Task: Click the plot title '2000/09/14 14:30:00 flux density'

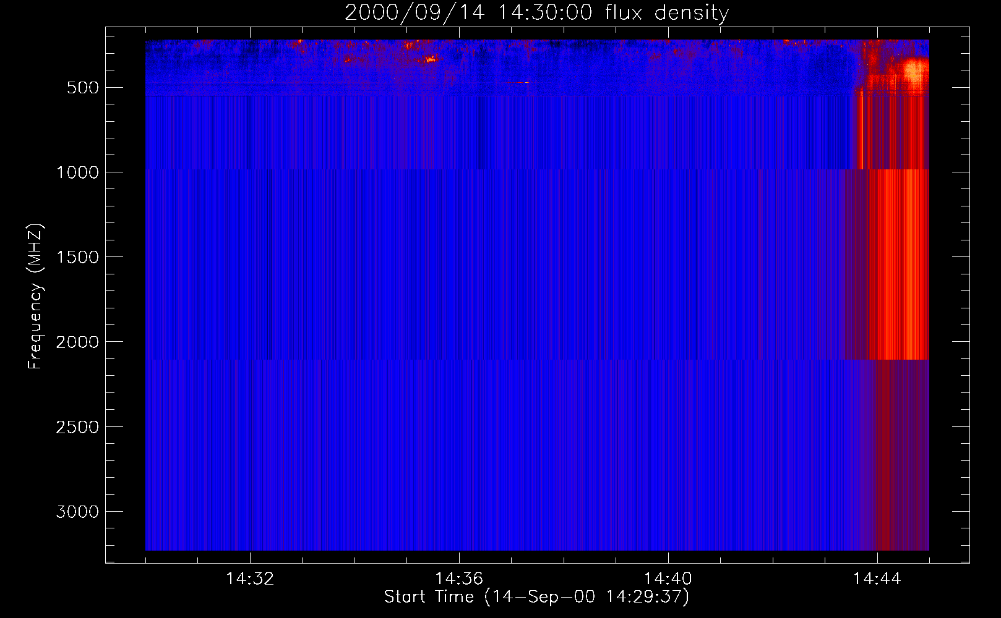Action: (x=536, y=13)
